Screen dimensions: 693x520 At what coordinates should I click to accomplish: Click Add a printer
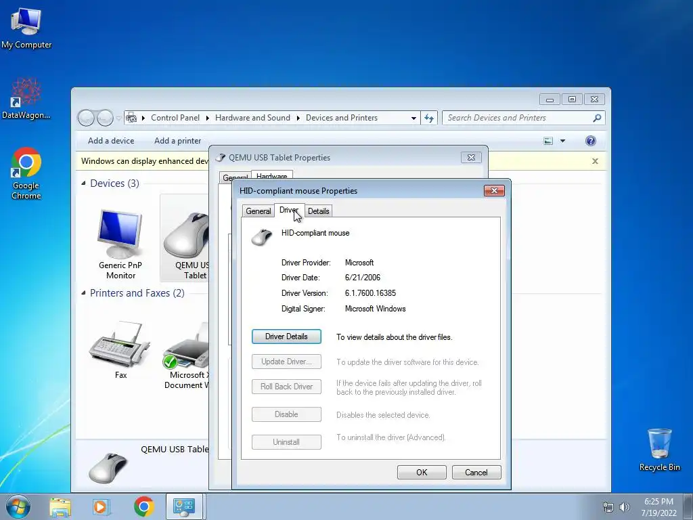coord(178,141)
